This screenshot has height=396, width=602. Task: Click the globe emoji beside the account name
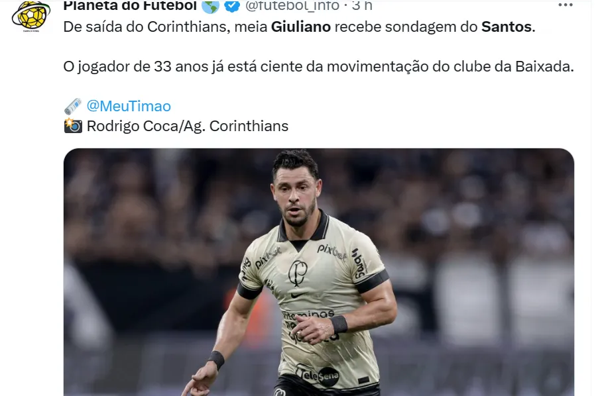(x=211, y=6)
